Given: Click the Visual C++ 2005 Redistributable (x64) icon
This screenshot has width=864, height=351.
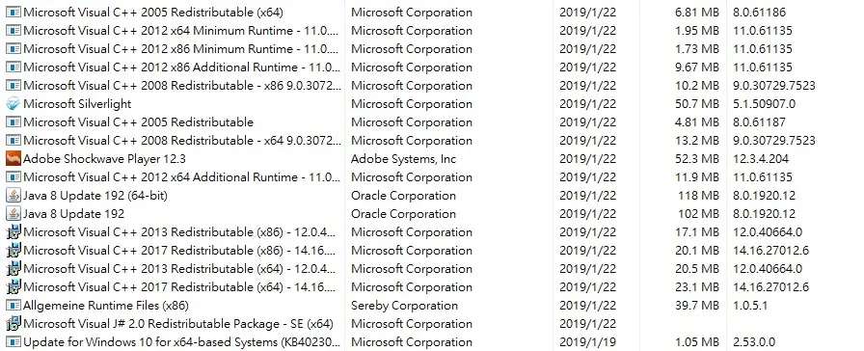Looking at the screenshot, I should 13,13.
